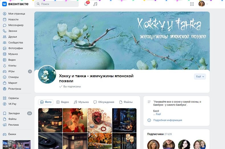Click the Игры counter badge showing 1
Image resolution: width=225 pixels, height=149 pixels.
point(30,72)
